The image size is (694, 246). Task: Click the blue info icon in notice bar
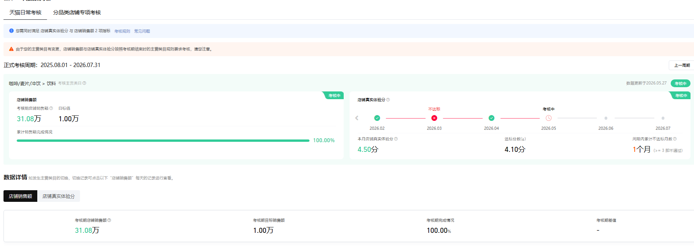coord(11,31)
